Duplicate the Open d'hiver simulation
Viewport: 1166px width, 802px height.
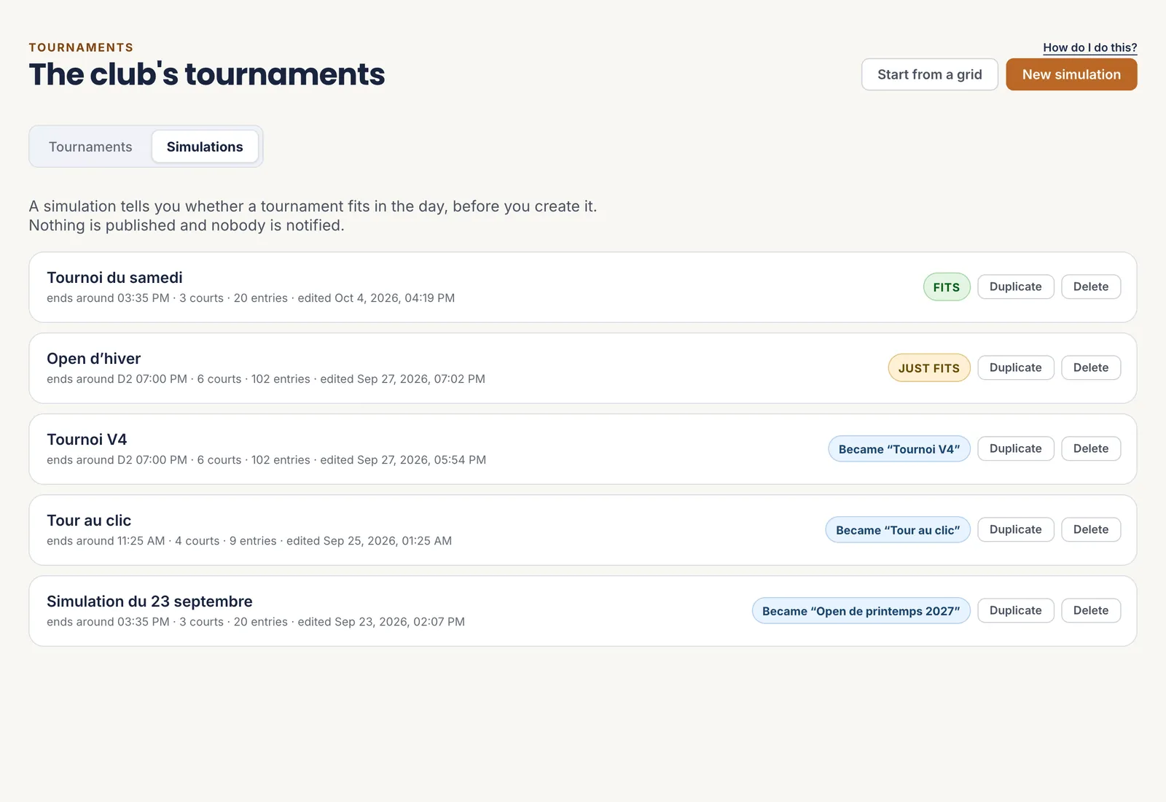coord(1015,367)
